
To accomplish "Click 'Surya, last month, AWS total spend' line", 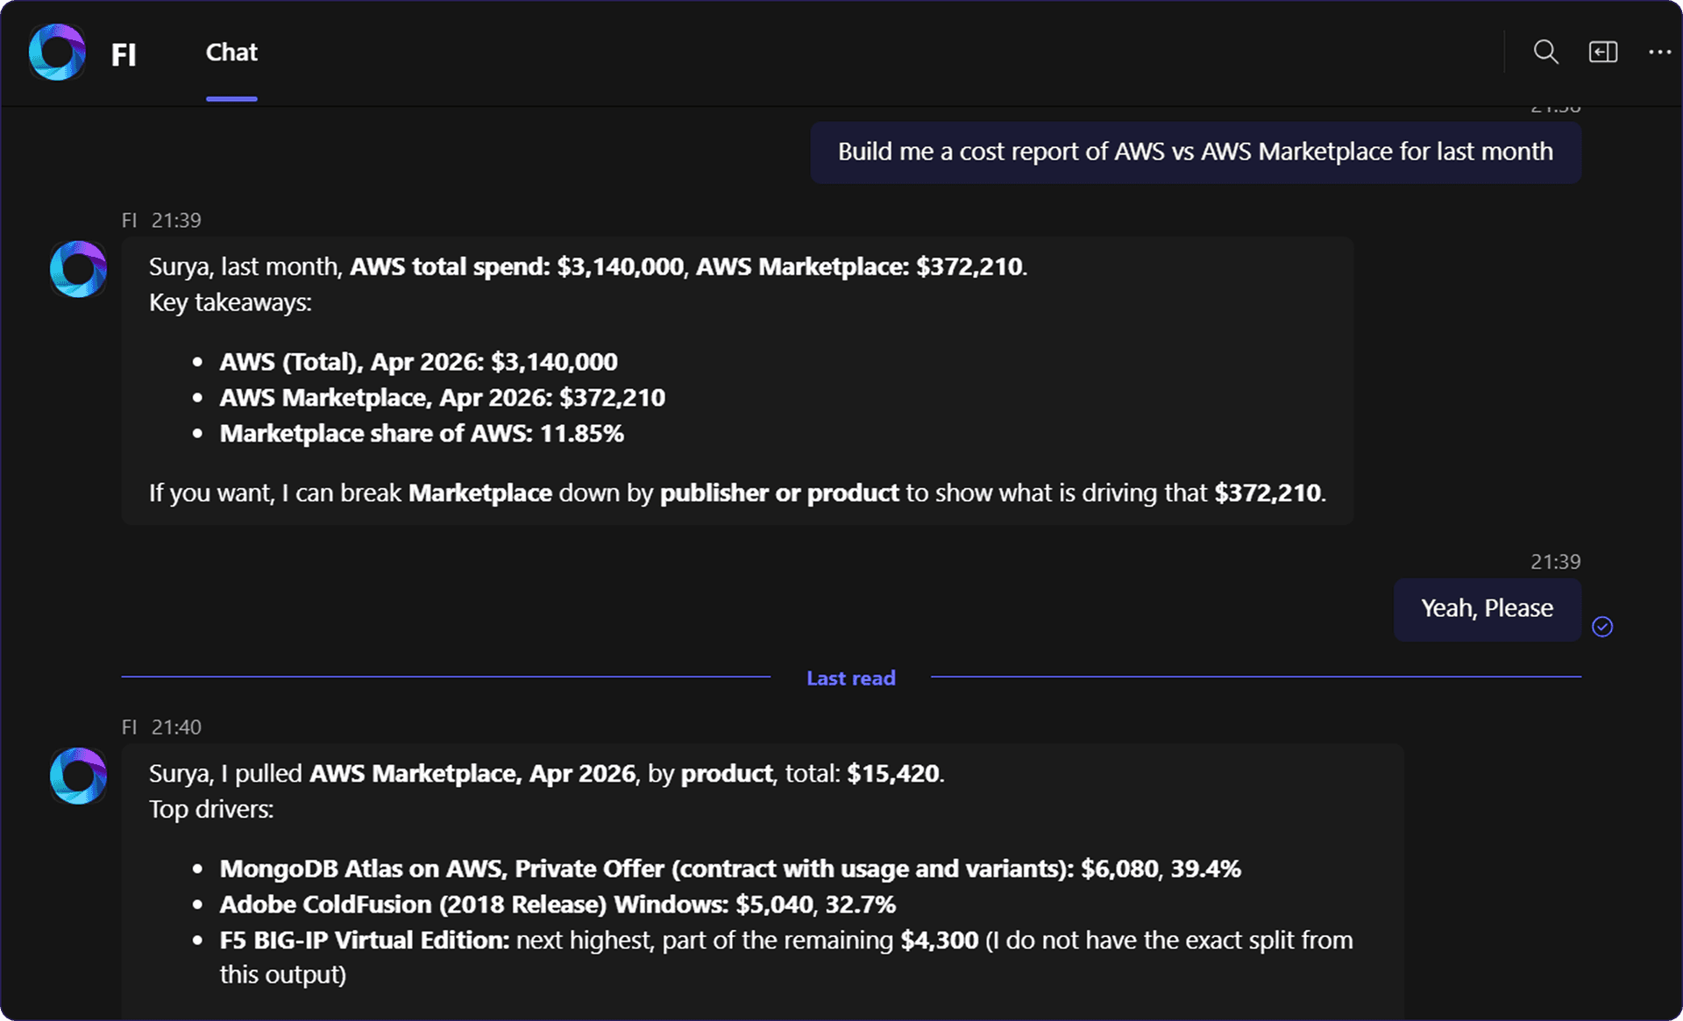I will [x=587, y=267].
